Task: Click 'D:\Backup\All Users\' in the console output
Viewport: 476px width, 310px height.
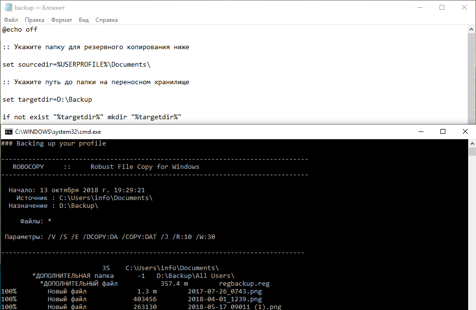Action: click(x=196, y=275)
